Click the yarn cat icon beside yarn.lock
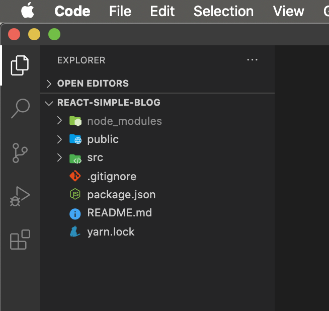 (x=75, y=231)
